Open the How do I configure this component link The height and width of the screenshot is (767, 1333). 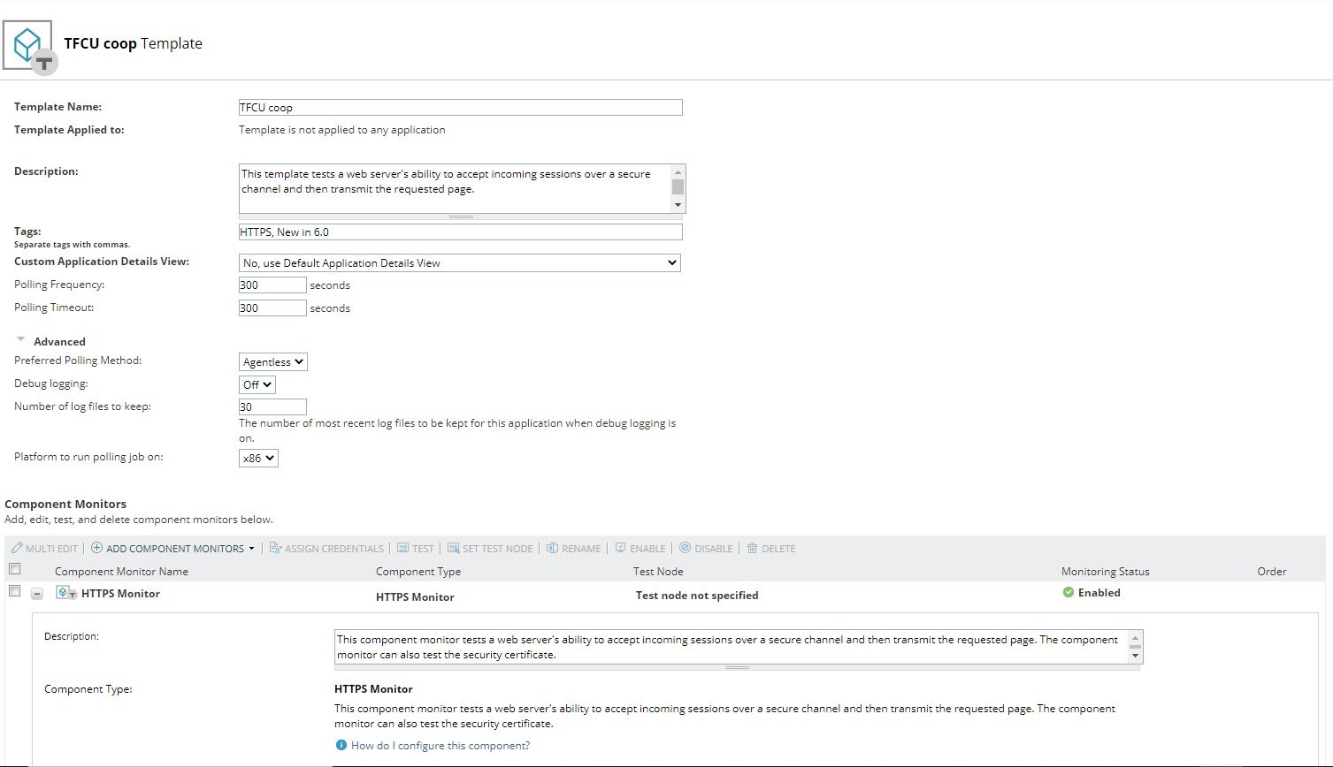(x=441, y=746)
